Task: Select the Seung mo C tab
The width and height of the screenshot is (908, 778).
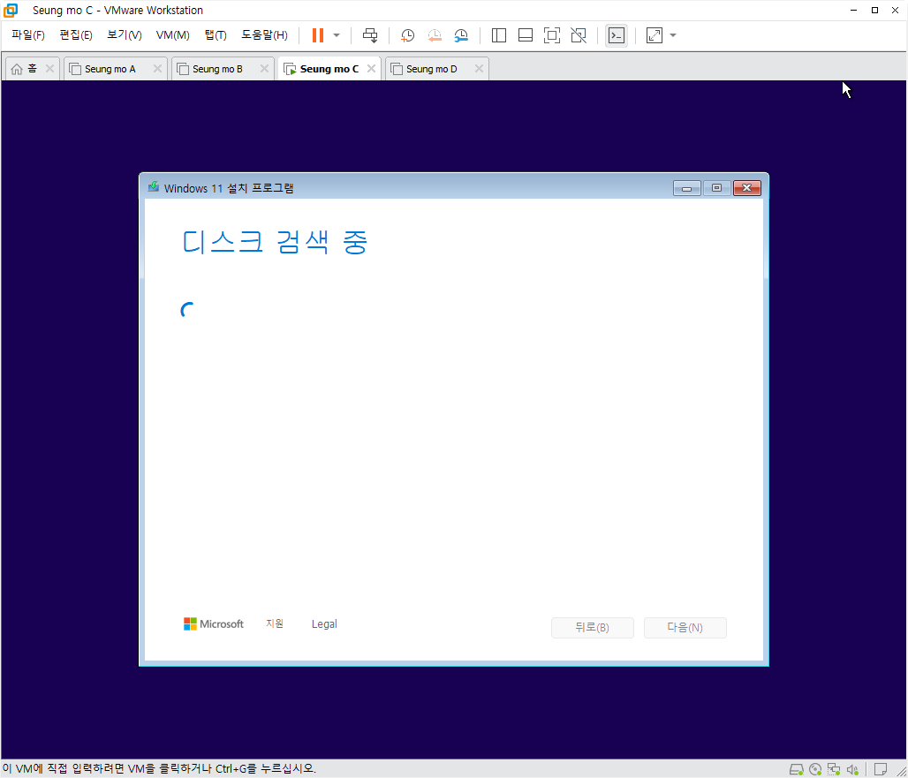Action: (329, 69)
